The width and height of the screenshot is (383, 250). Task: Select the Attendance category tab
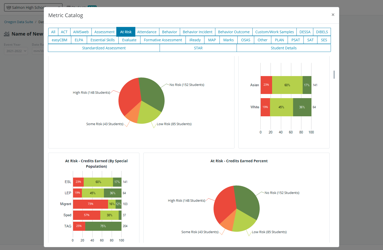147,32
